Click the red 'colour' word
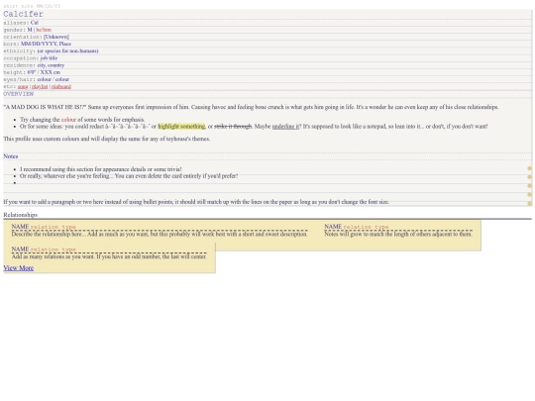Image resolution: width=535 pixels, height=401 pixels. pyautogui.click(x=68, y=120)
